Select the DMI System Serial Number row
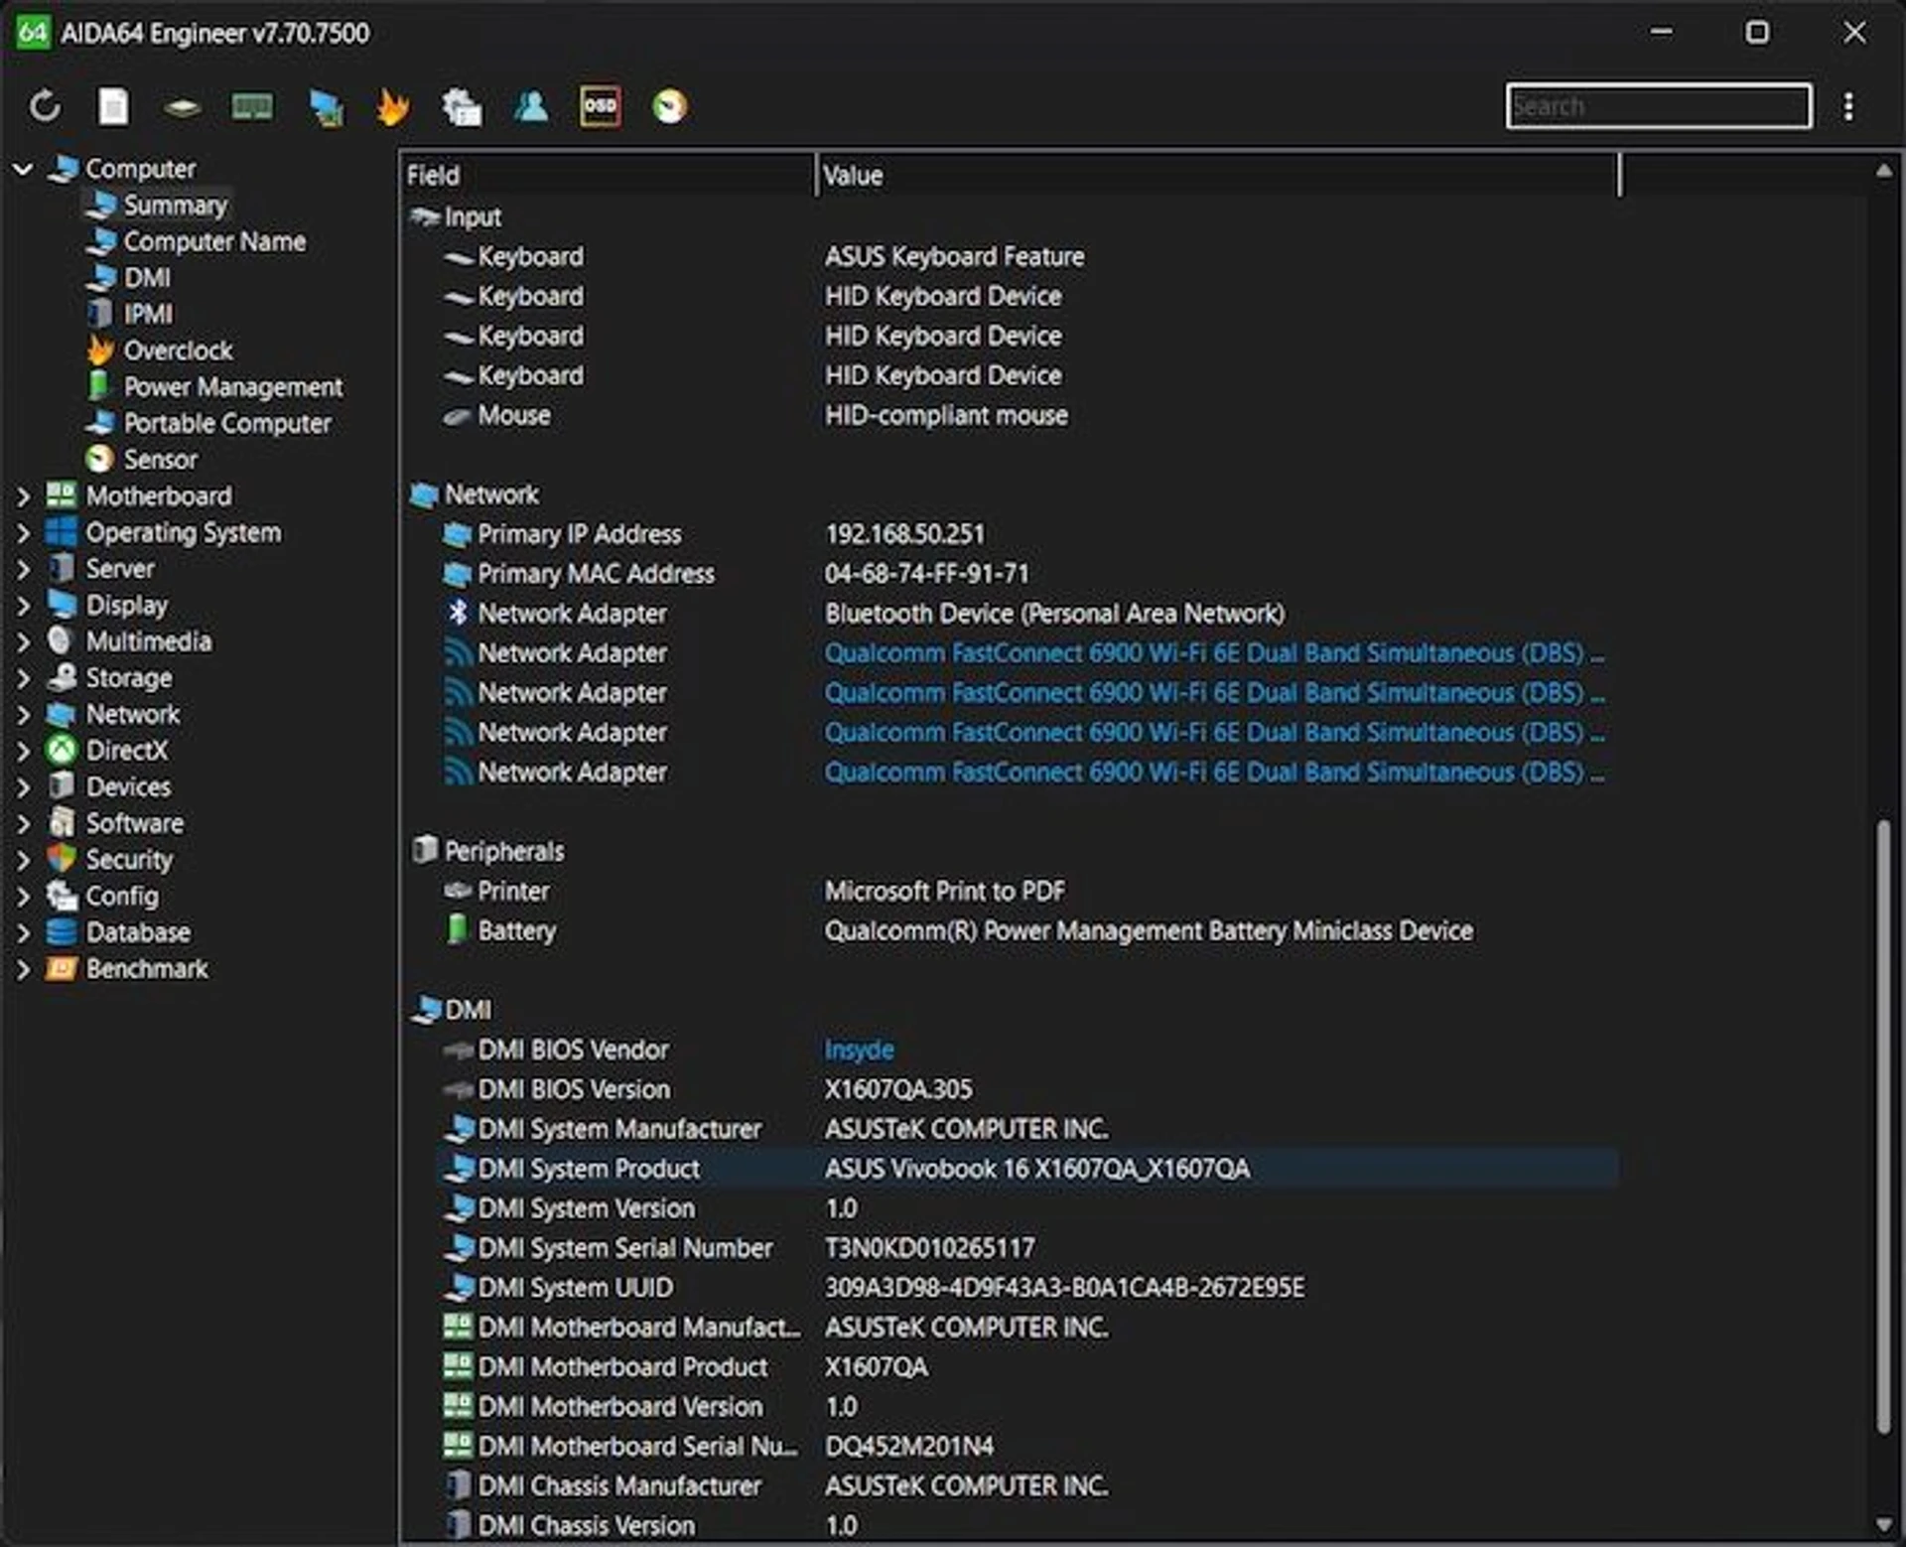 tap(1027, 1249)
